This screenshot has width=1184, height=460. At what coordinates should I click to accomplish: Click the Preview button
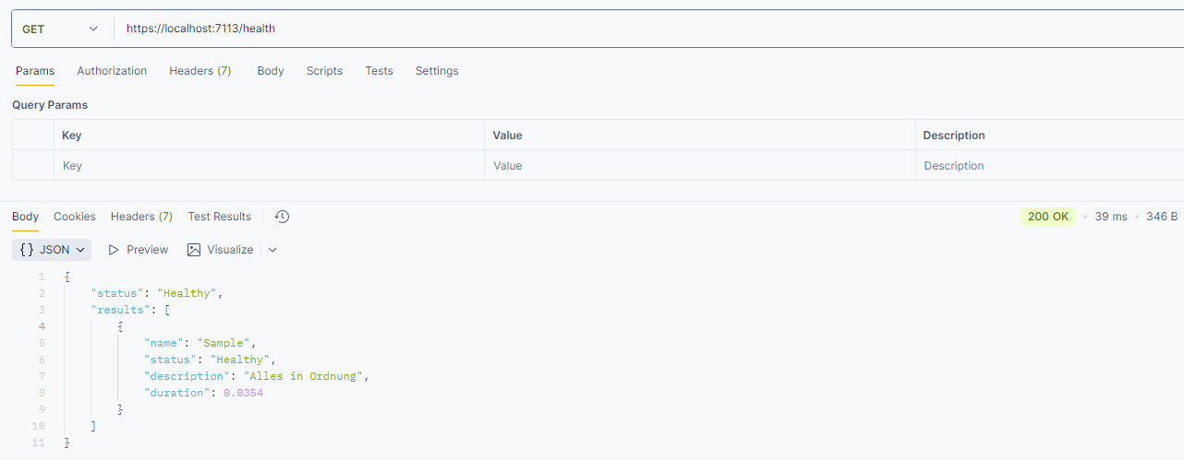click(139, 250)
